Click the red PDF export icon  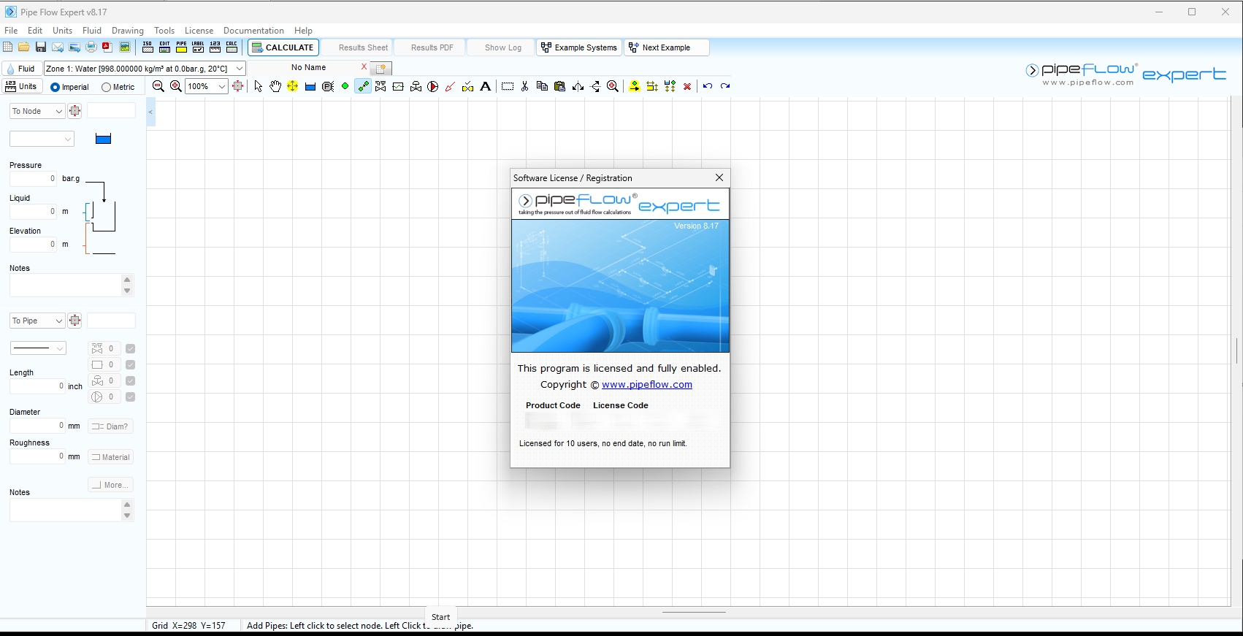107,47
